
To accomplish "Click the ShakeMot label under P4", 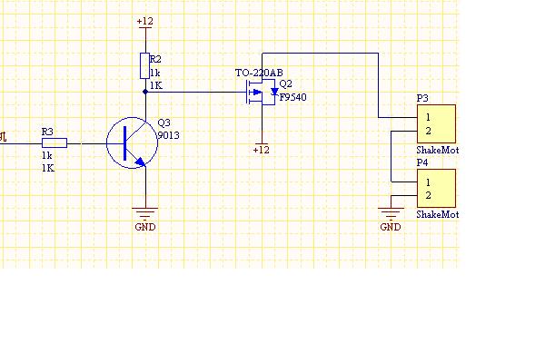I will (438, 214).
